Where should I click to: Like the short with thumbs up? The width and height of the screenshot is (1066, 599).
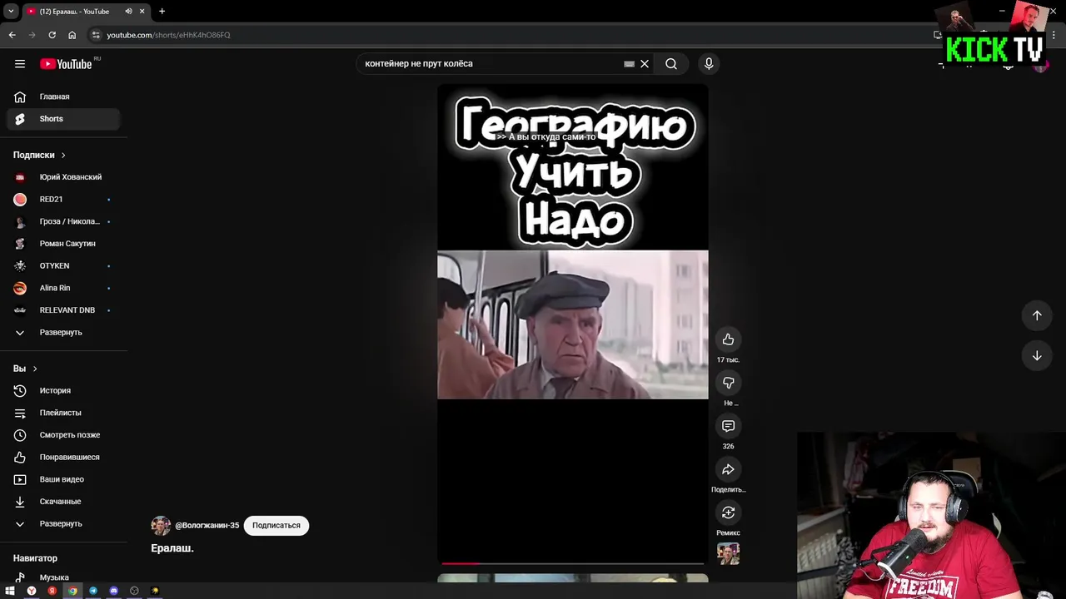(x=728, y=339)
